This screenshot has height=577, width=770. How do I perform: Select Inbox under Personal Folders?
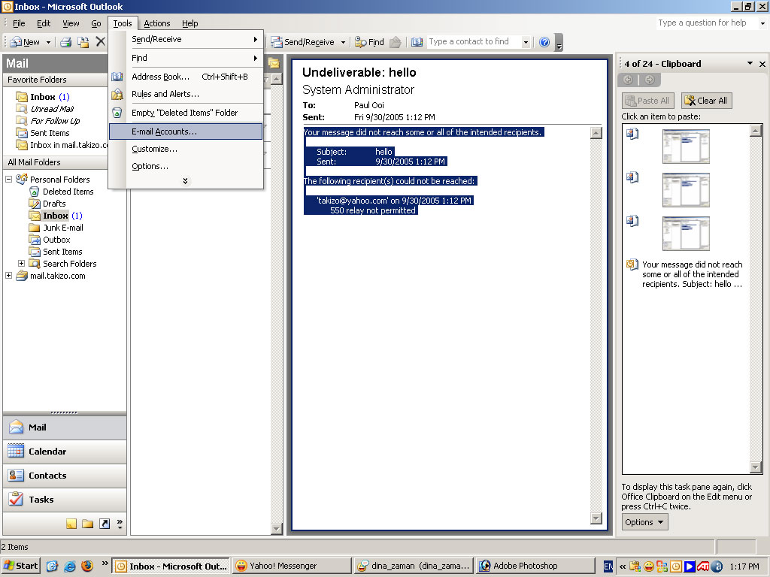click(x=56, y=216)
